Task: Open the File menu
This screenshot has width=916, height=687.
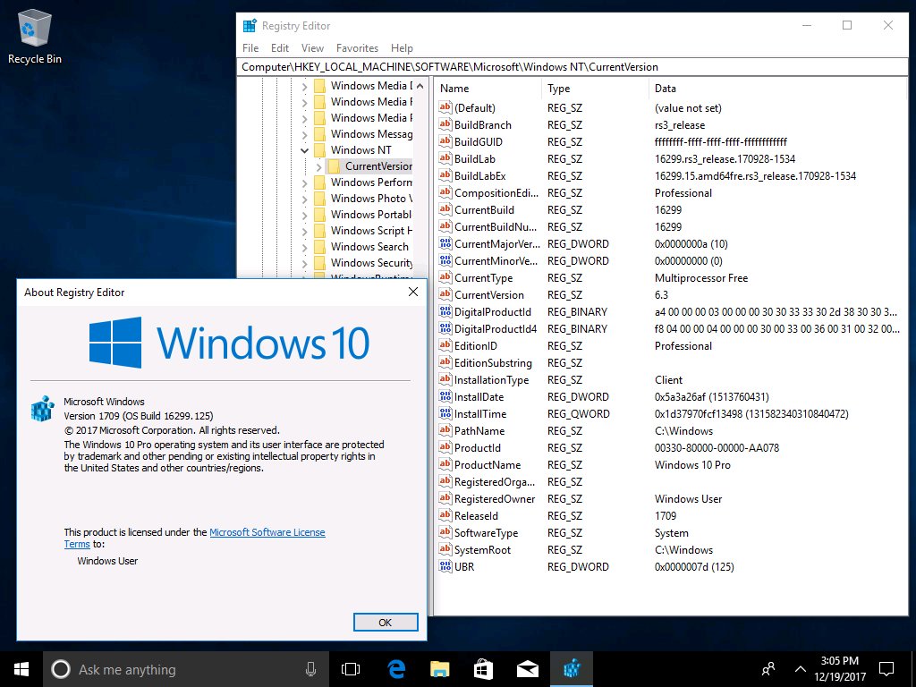Action: pyautogui.click(x=250, y=48)
